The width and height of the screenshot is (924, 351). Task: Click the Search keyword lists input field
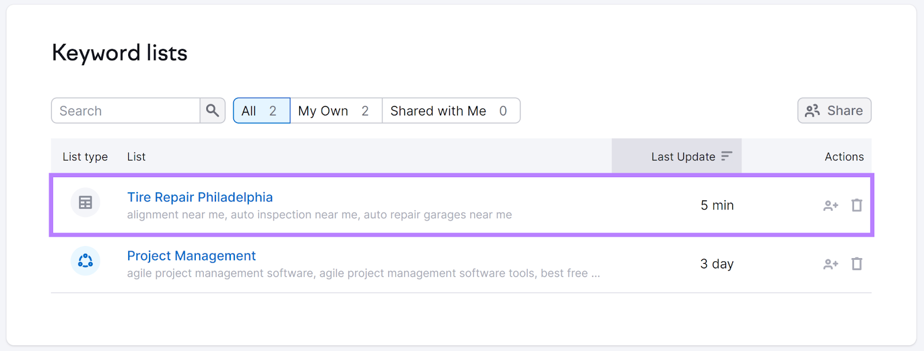point(126,110)
